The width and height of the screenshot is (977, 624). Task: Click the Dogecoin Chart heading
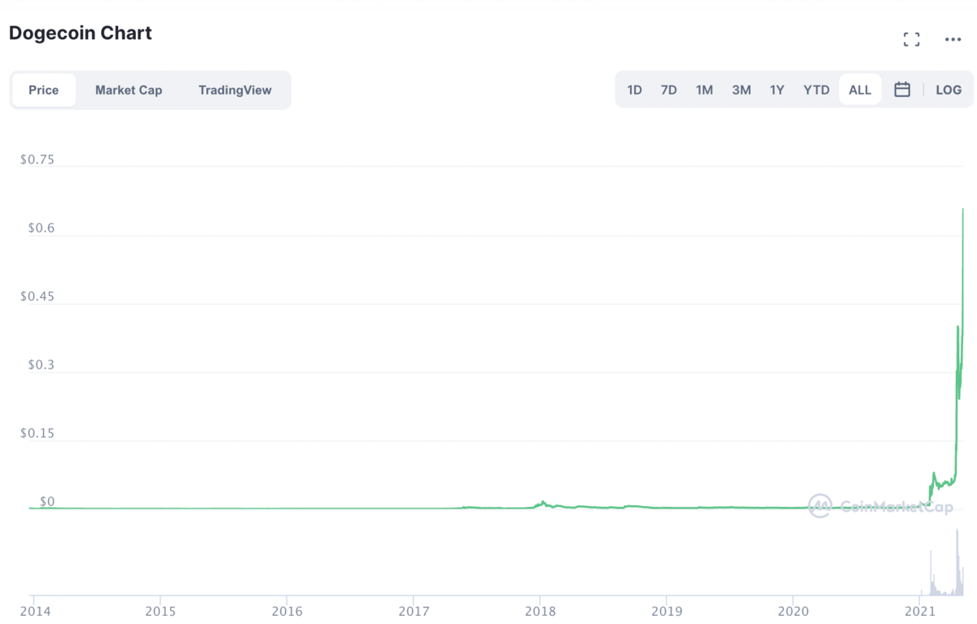[81, 33]
